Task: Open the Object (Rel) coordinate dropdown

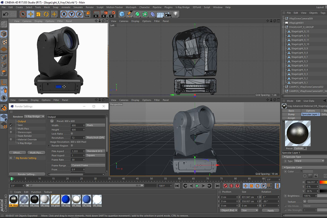Action: (x=229, y=210)
